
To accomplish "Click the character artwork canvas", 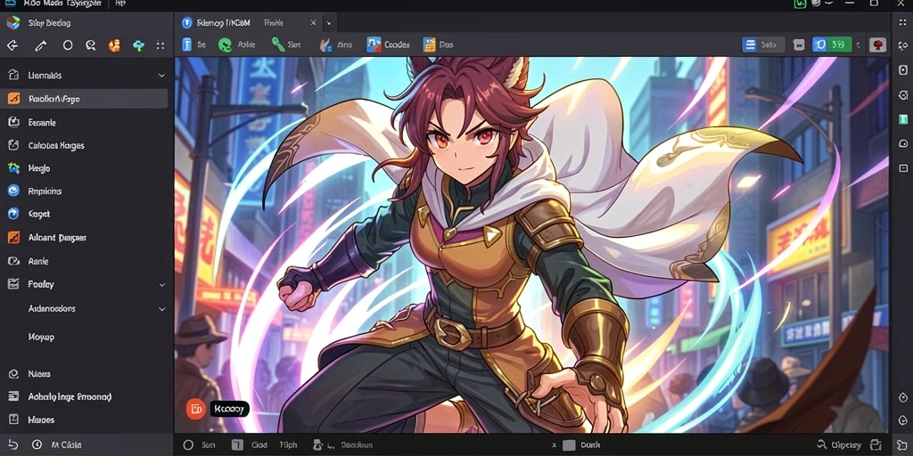I will tap(532, 245).
